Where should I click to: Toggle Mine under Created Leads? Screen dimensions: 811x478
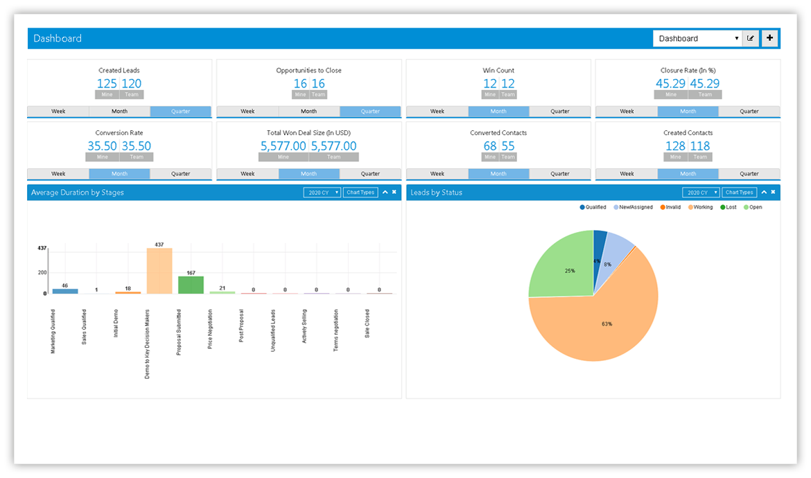click(107, 95)
